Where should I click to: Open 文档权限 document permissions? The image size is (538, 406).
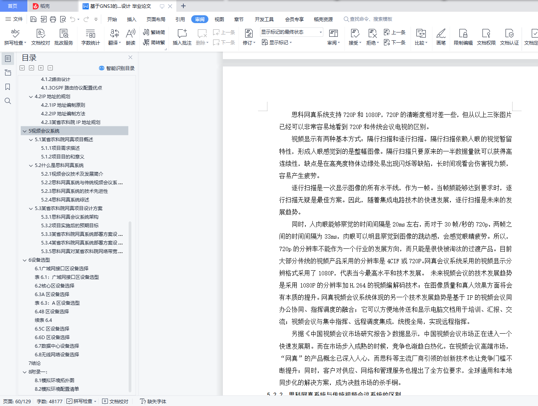pos(486,37)
